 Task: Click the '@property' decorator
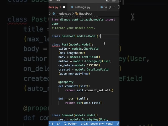[x=66, y=82]
